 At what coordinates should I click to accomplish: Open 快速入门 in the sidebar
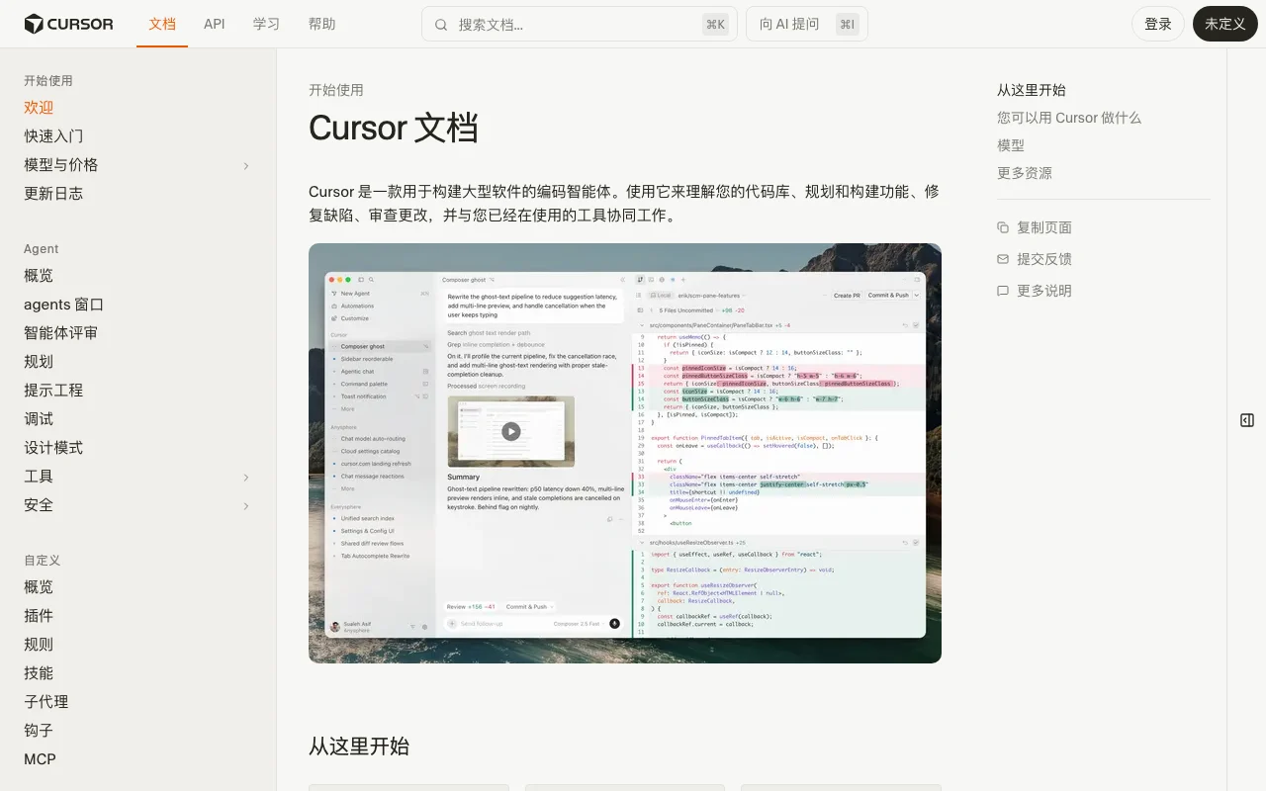click(x=53, y=136)
